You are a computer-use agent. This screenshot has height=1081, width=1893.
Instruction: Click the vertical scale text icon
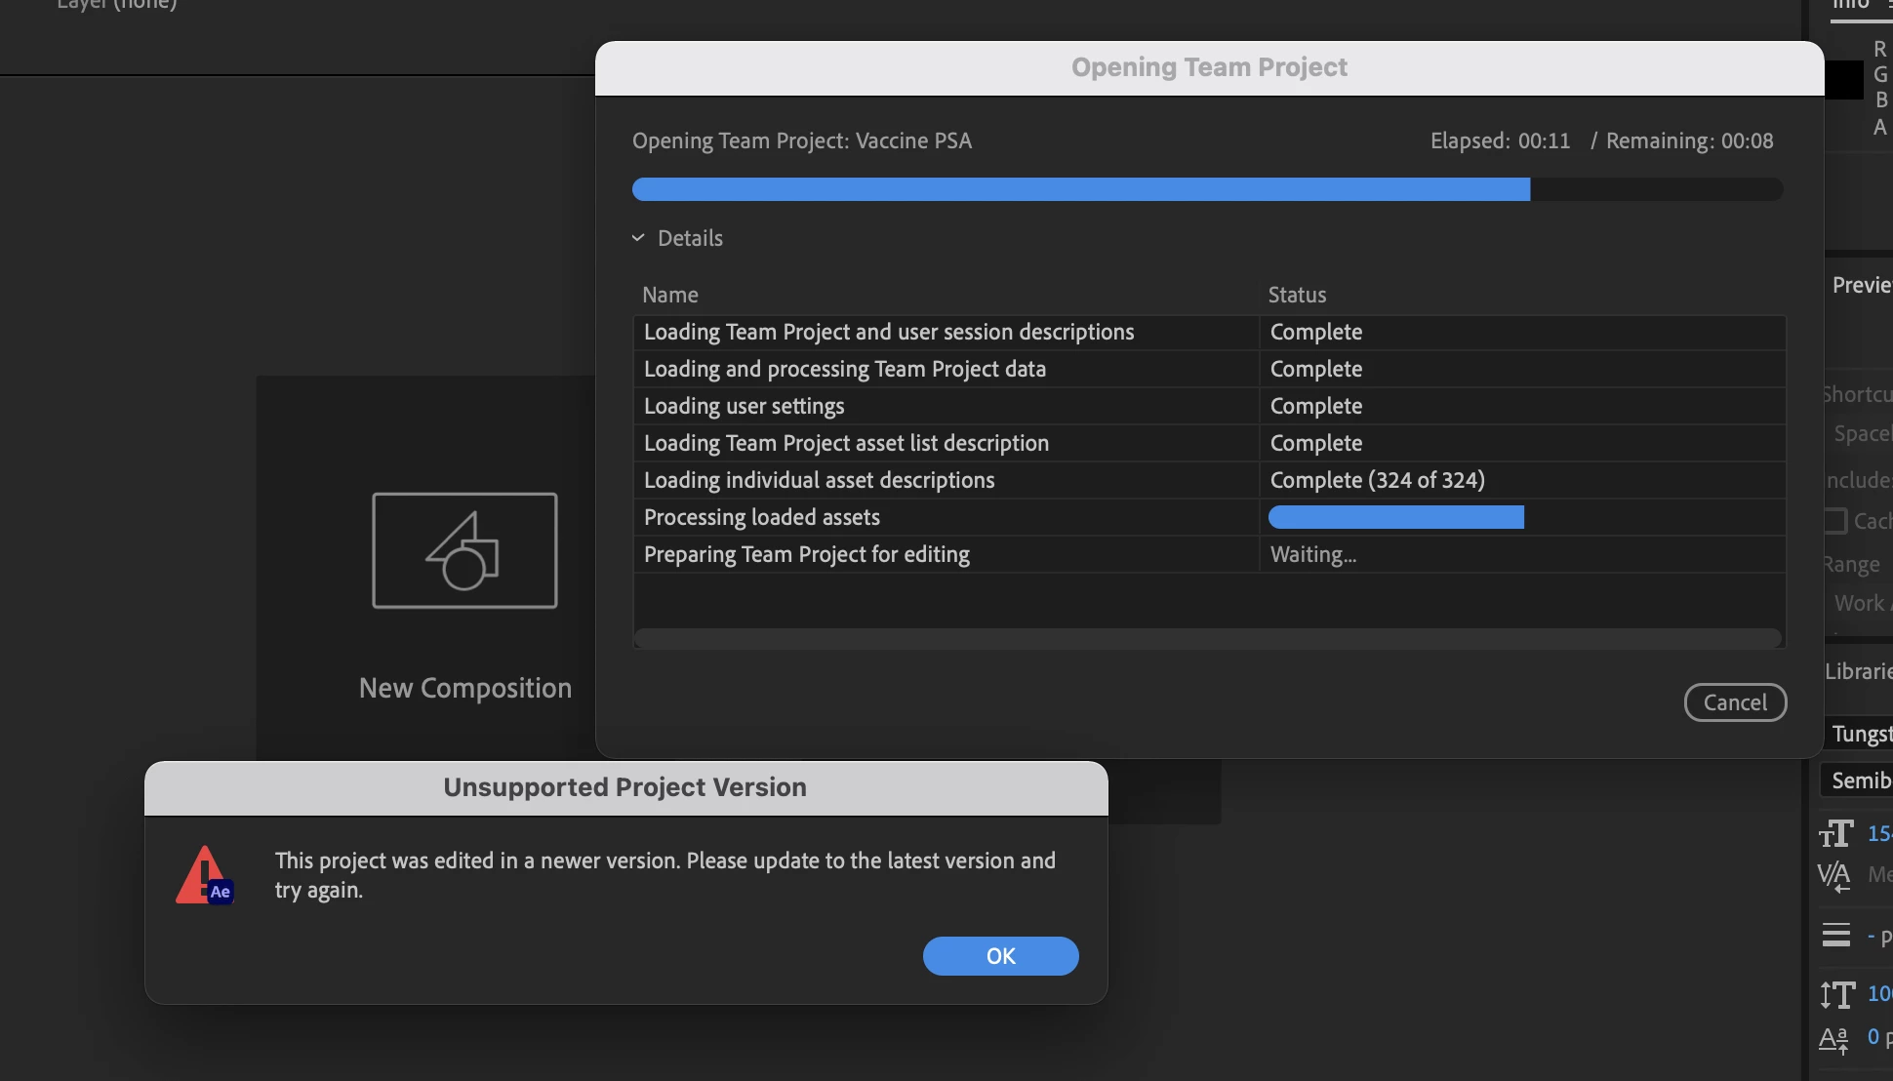[1836, 994]
